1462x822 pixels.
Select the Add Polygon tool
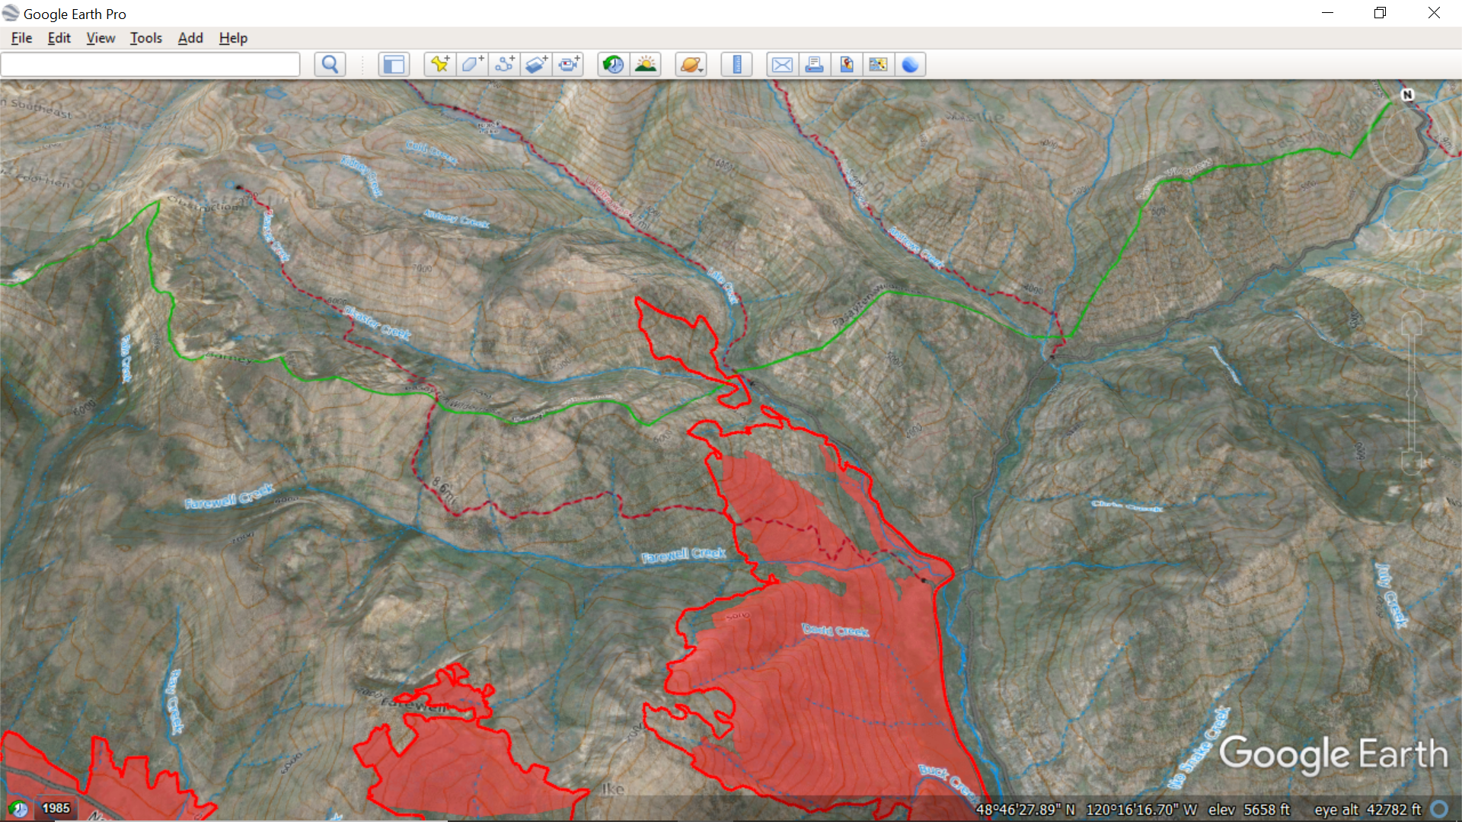click(x=471, y=65)
